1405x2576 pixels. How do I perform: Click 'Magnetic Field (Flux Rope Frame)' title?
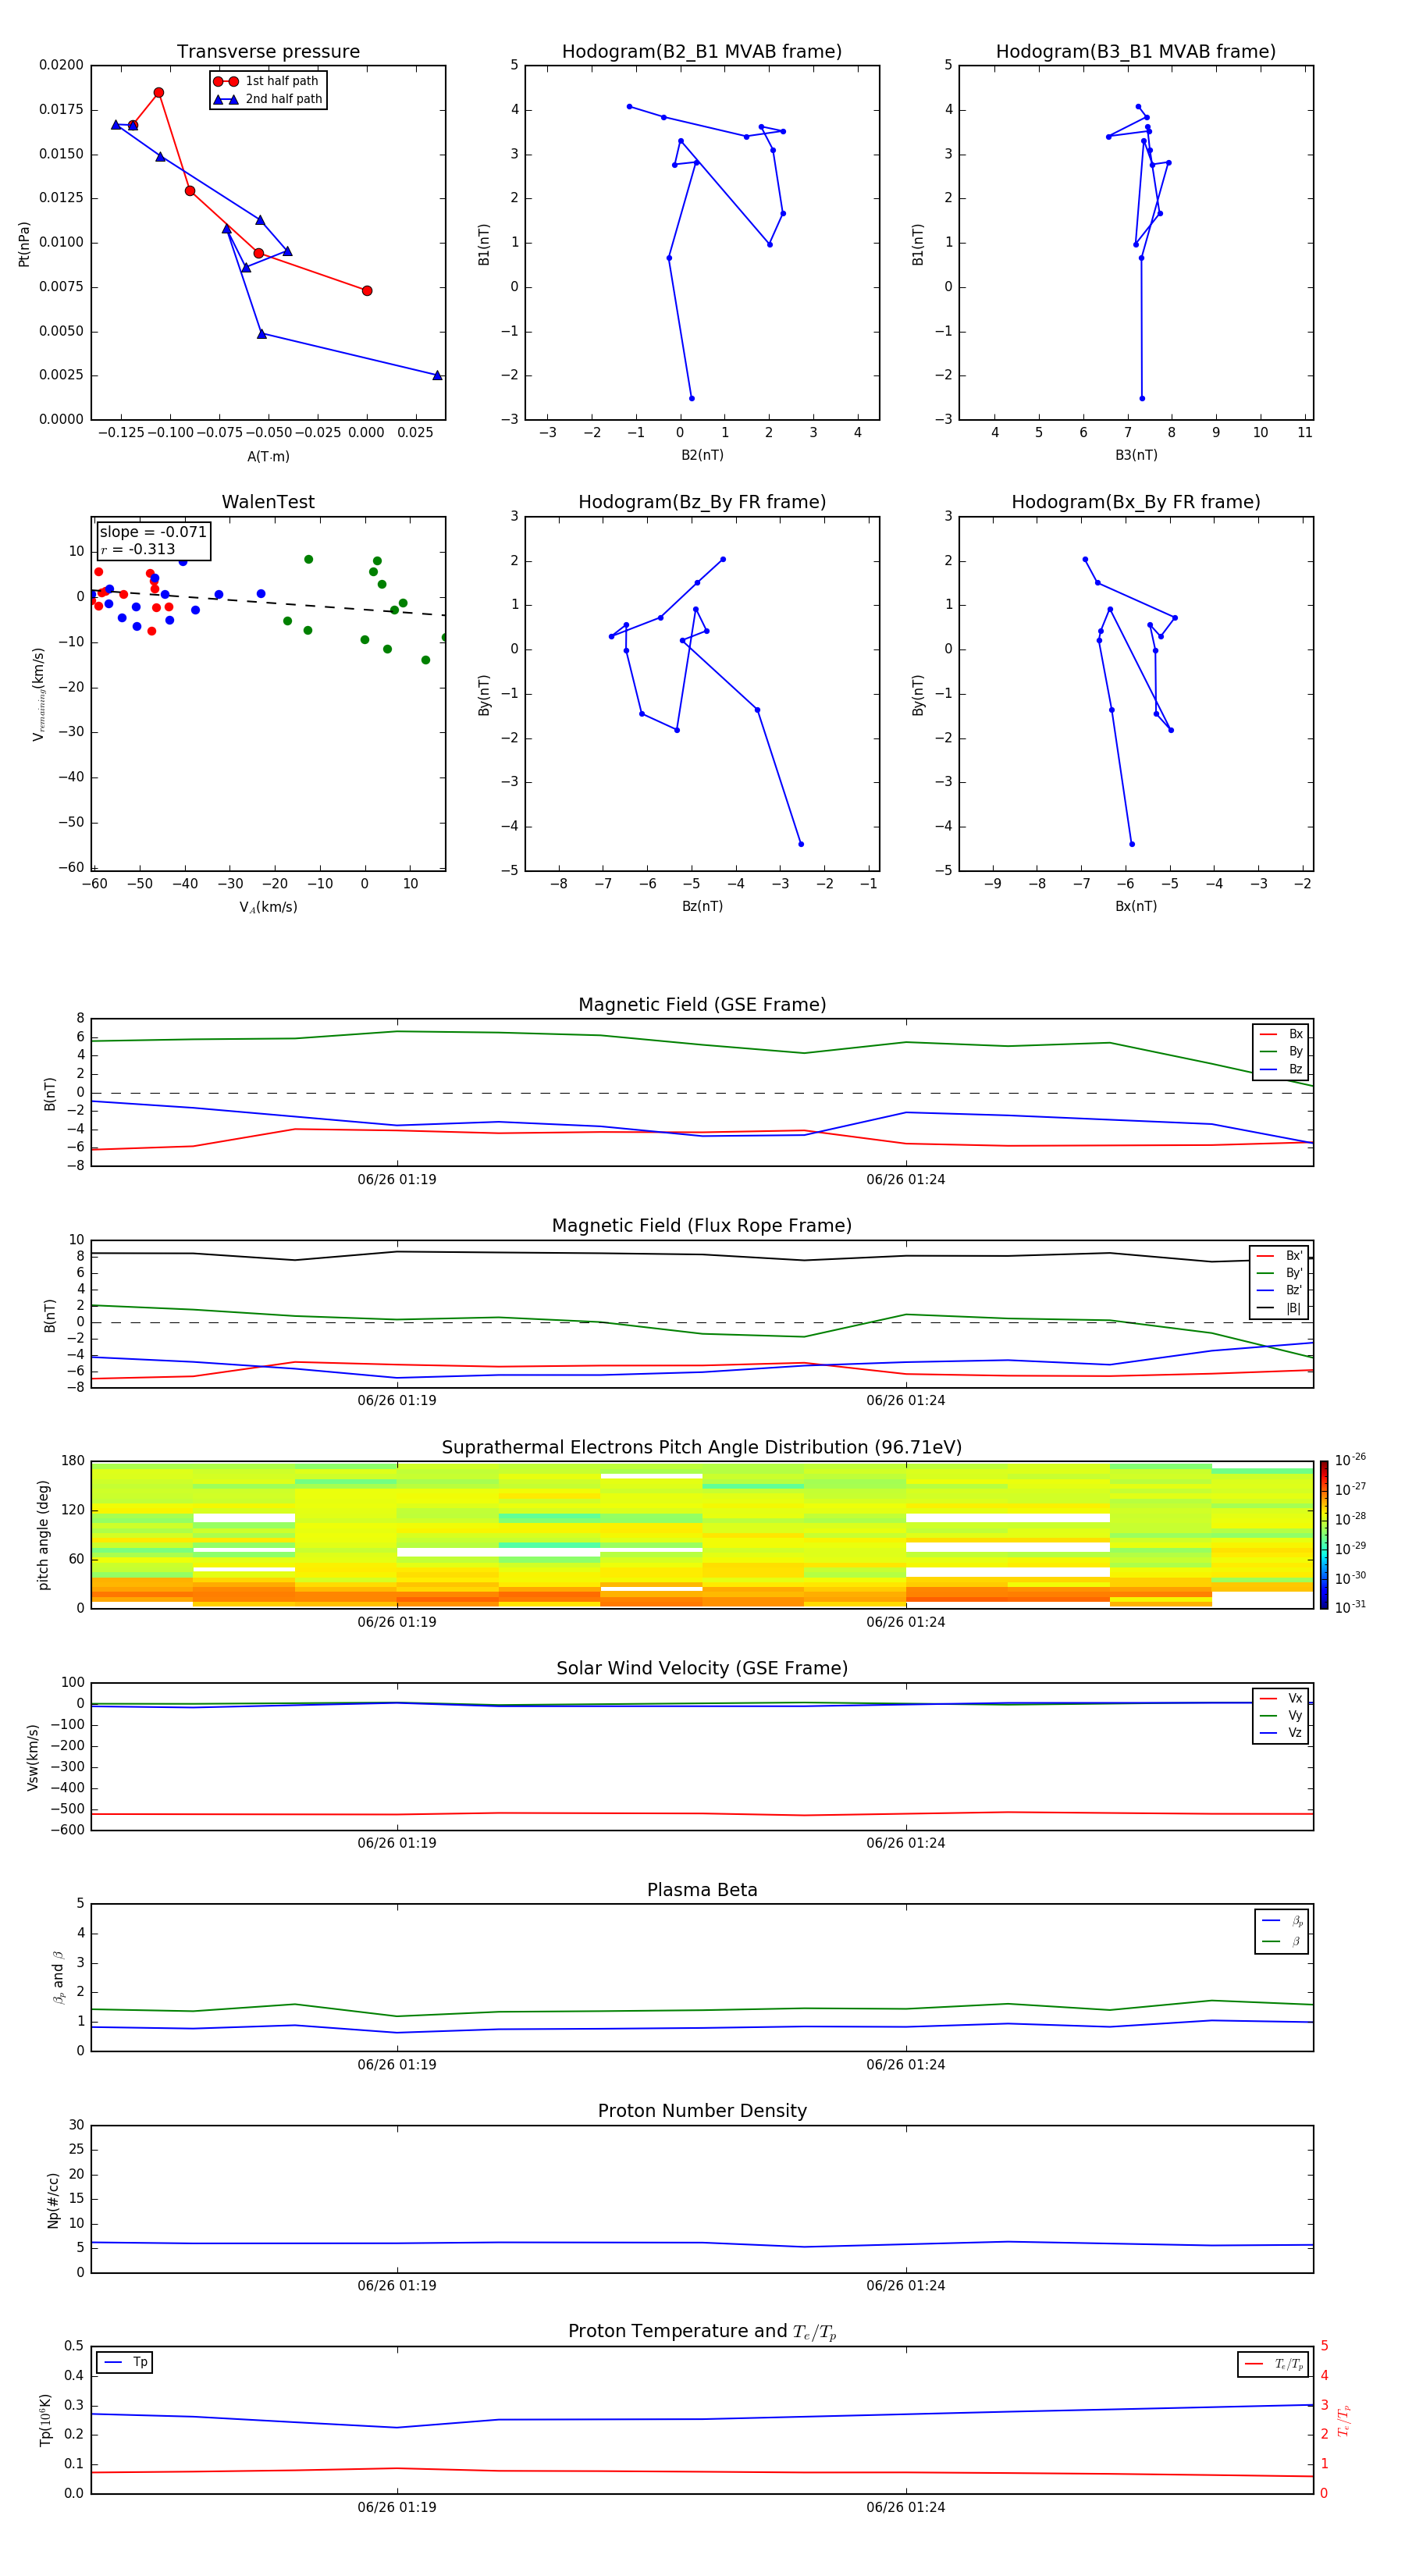702,1226
